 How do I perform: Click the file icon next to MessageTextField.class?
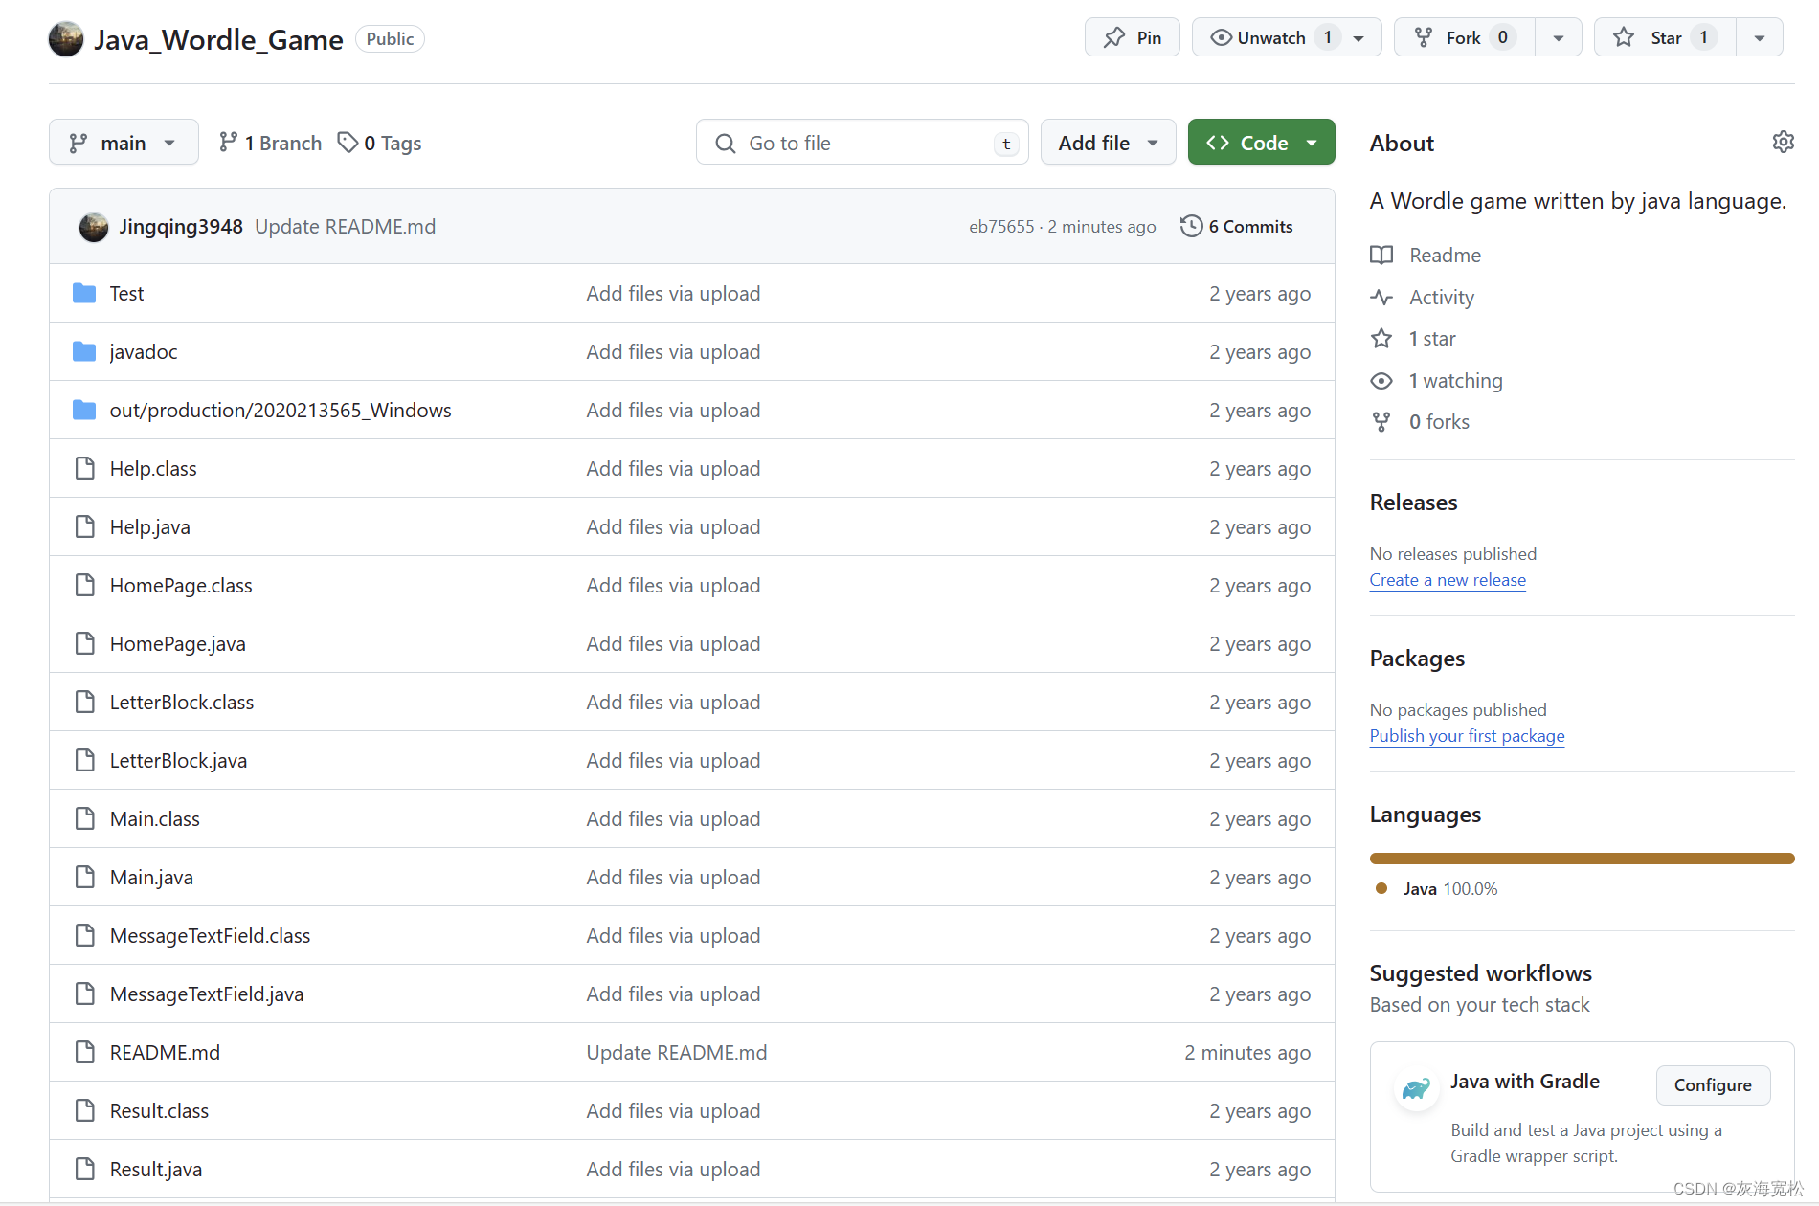tap(84, 935)
